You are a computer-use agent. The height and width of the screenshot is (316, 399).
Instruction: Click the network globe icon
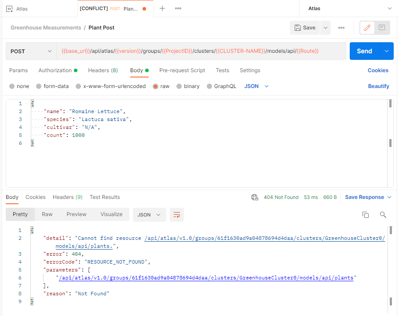[254, 197]
